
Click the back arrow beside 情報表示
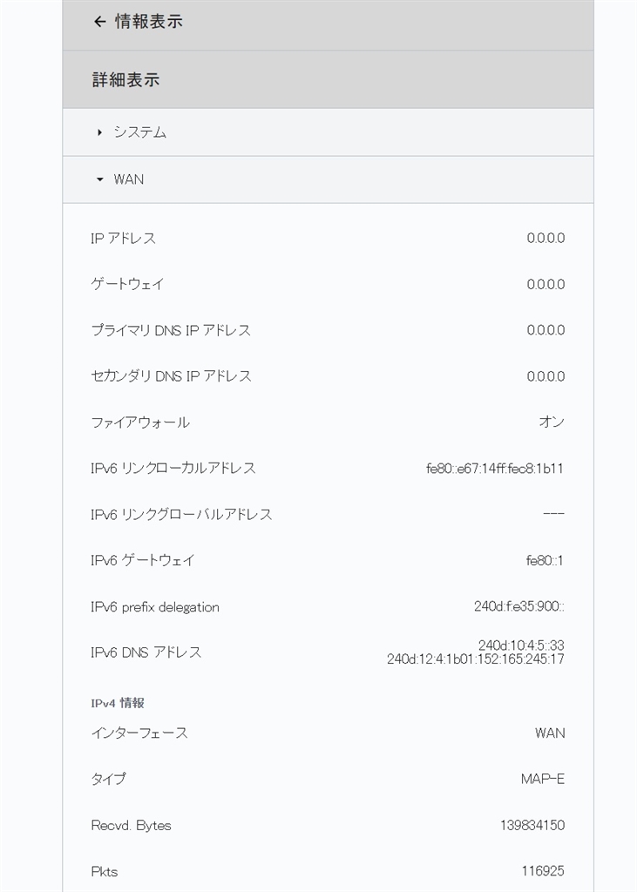[99, 22]
